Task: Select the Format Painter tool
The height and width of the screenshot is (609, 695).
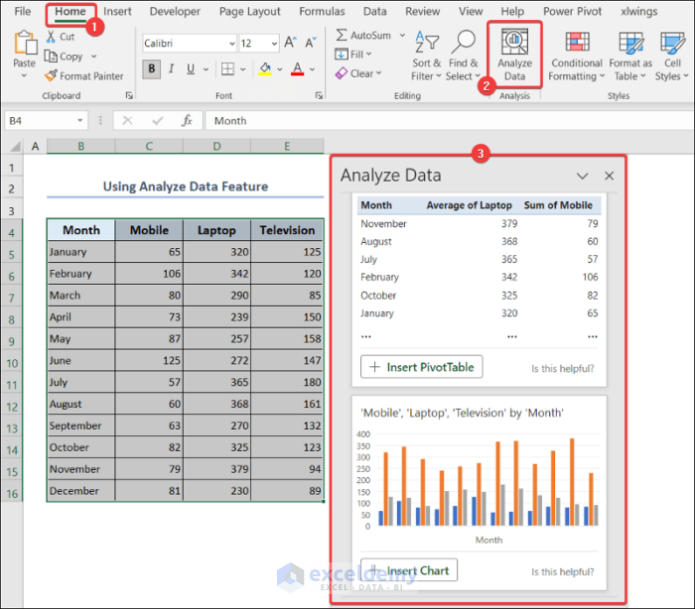Action: click(84, 75)
